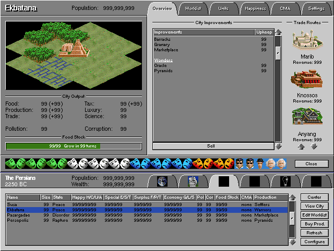Image resolution: width=334 pixels, height=251 pixels.
Task: Open the Worklist tab
Action: pos(193,9)
